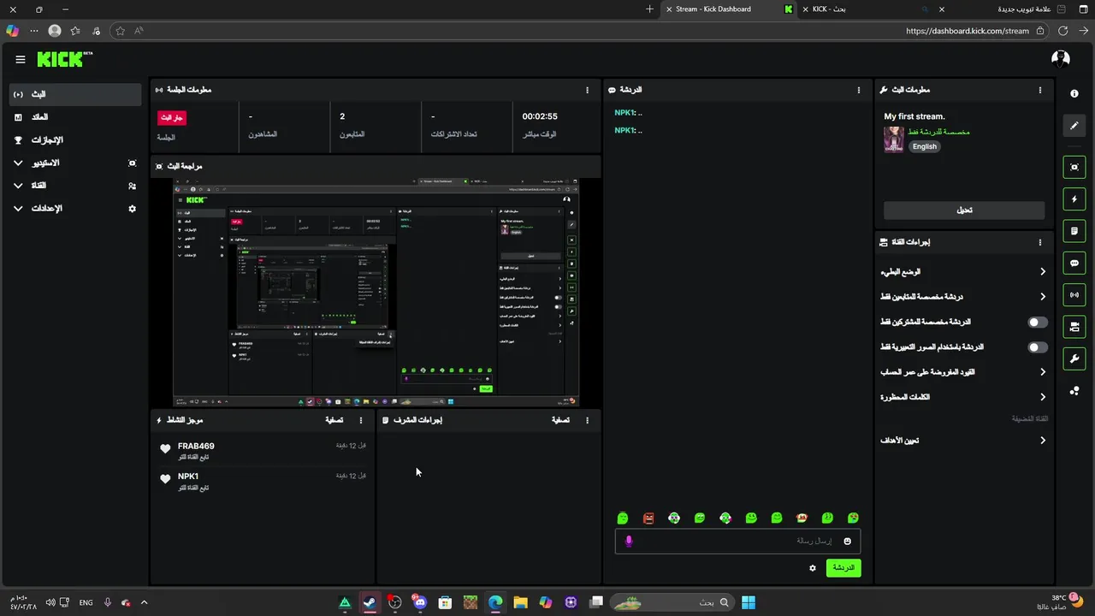Open stream info panel three-dot menu
The width and height of the screenshot is (1095, 616).
tap(1040, 90)
